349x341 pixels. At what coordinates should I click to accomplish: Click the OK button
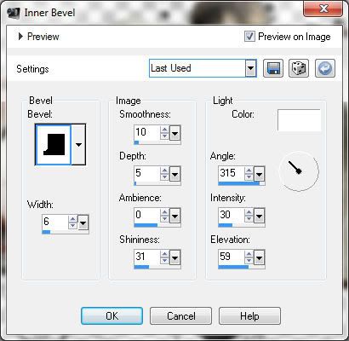click(x=112, y=315)
